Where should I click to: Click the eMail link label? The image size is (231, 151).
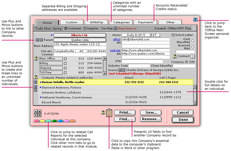tap(117, 39)
